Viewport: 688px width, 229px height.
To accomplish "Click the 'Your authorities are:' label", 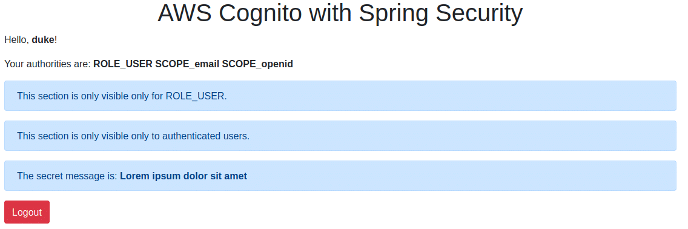I will tap(48, 64).
